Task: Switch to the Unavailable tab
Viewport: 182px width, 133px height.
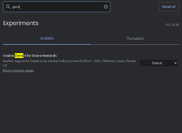Action: [135, 38]
